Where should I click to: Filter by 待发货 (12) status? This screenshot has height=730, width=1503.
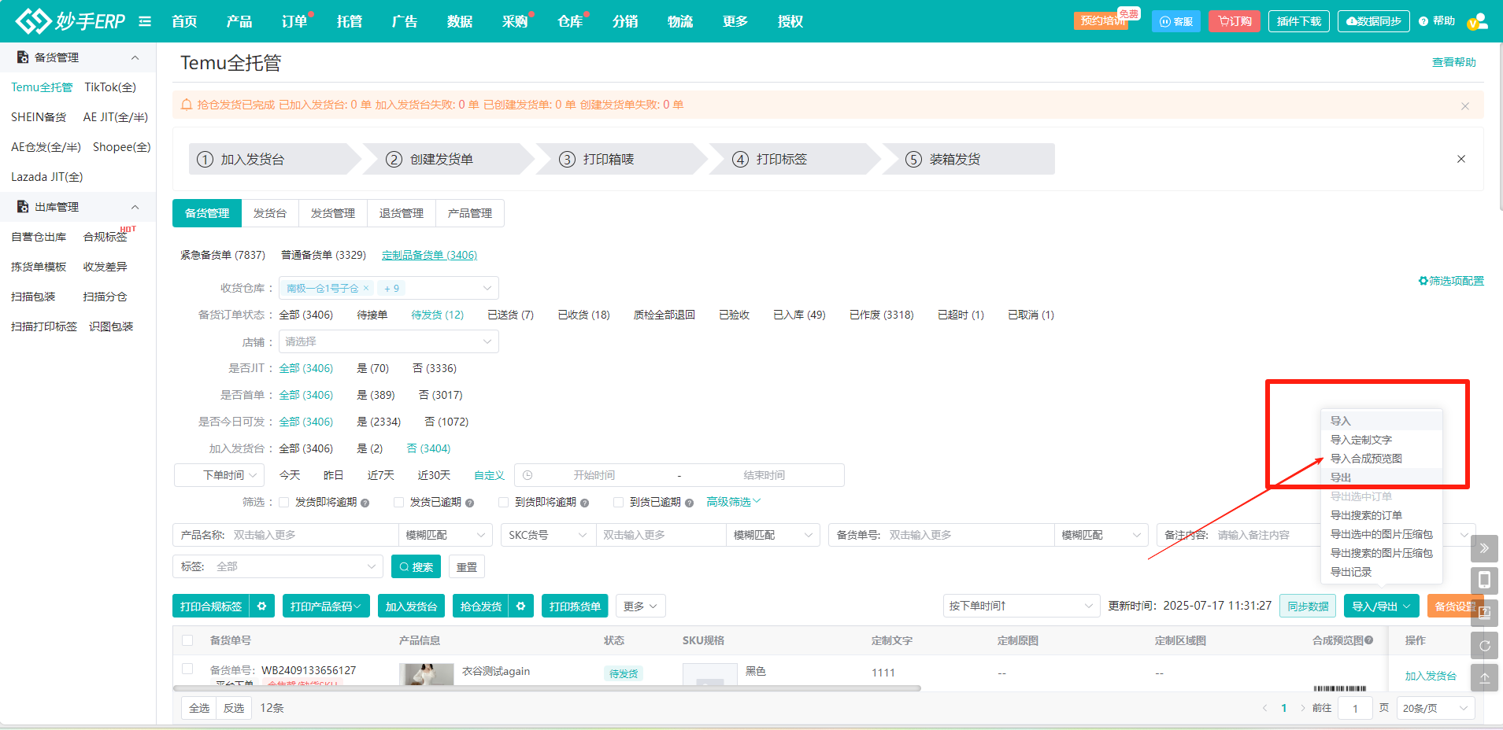437,315
